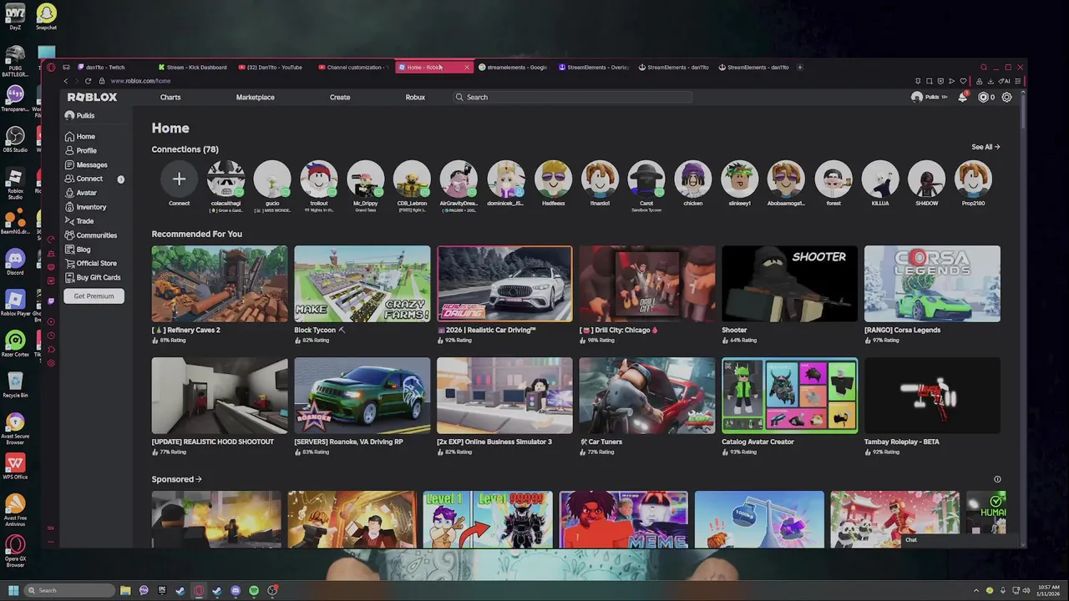The width and height of the screenshot is (1069, 601).
Task: Open Blog in the sidebar
Action: click(78, 250)
